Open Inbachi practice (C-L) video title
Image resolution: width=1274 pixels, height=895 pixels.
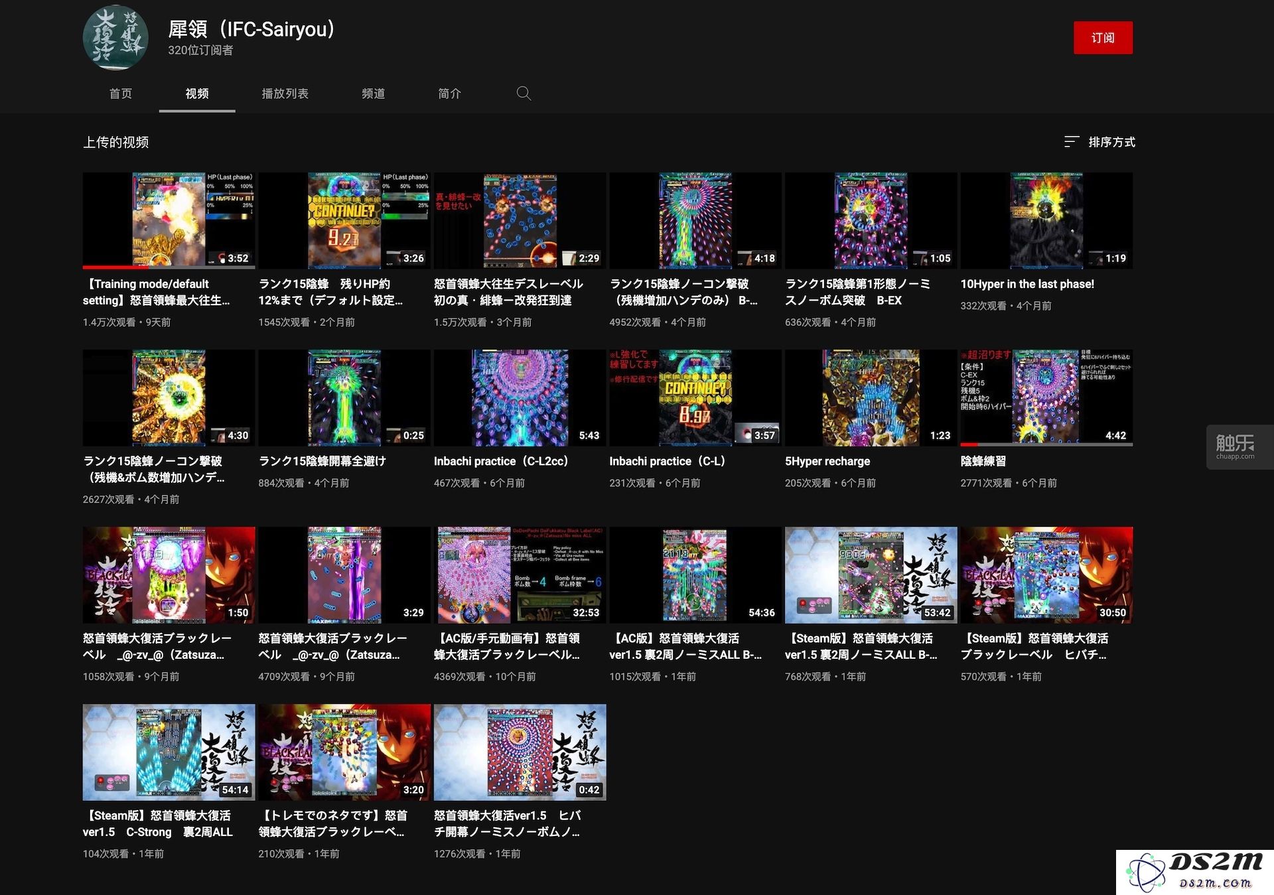[668, 461]
